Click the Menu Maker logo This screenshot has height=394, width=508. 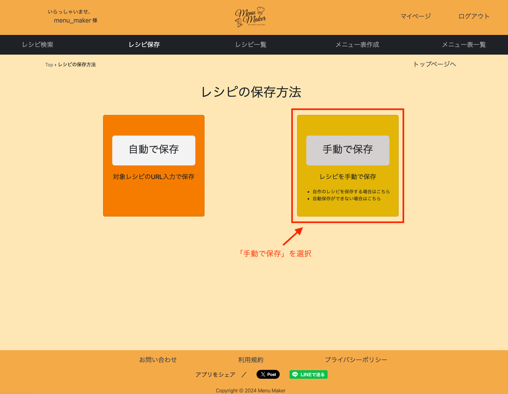(251, 17)
